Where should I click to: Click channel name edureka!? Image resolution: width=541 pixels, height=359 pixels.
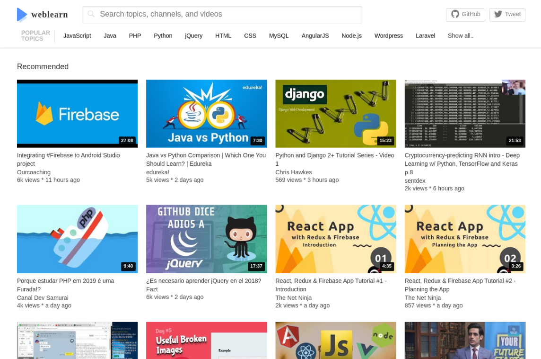157,172
